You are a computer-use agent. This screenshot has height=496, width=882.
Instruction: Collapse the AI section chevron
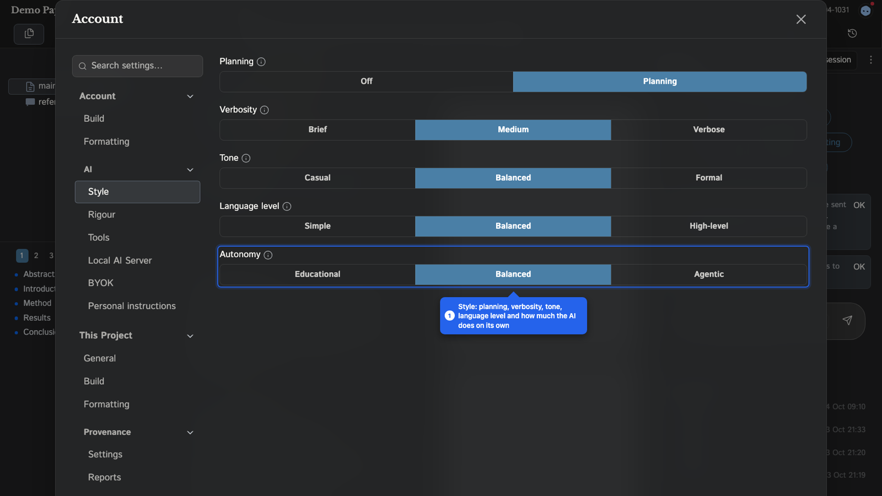point(190,170)
